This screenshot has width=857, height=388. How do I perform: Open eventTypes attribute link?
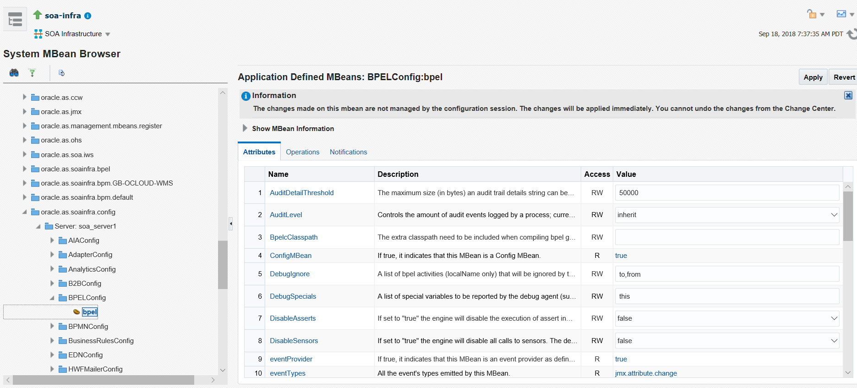point(288,373)
